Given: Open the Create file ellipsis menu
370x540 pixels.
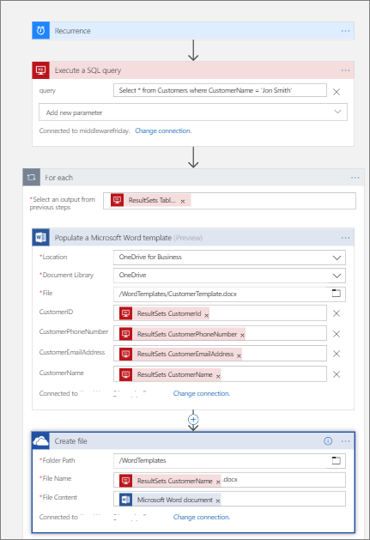Looking at the screenshot, I should pyautogui.click(x=345, y=441).
